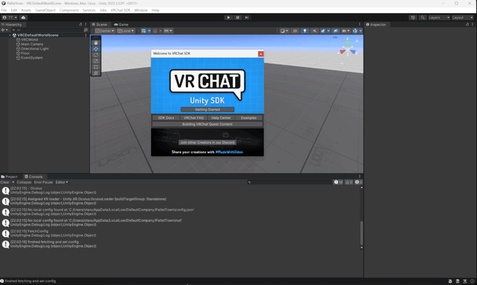
Task: Open the VRChat SDK menu
Action: [120, 10]
